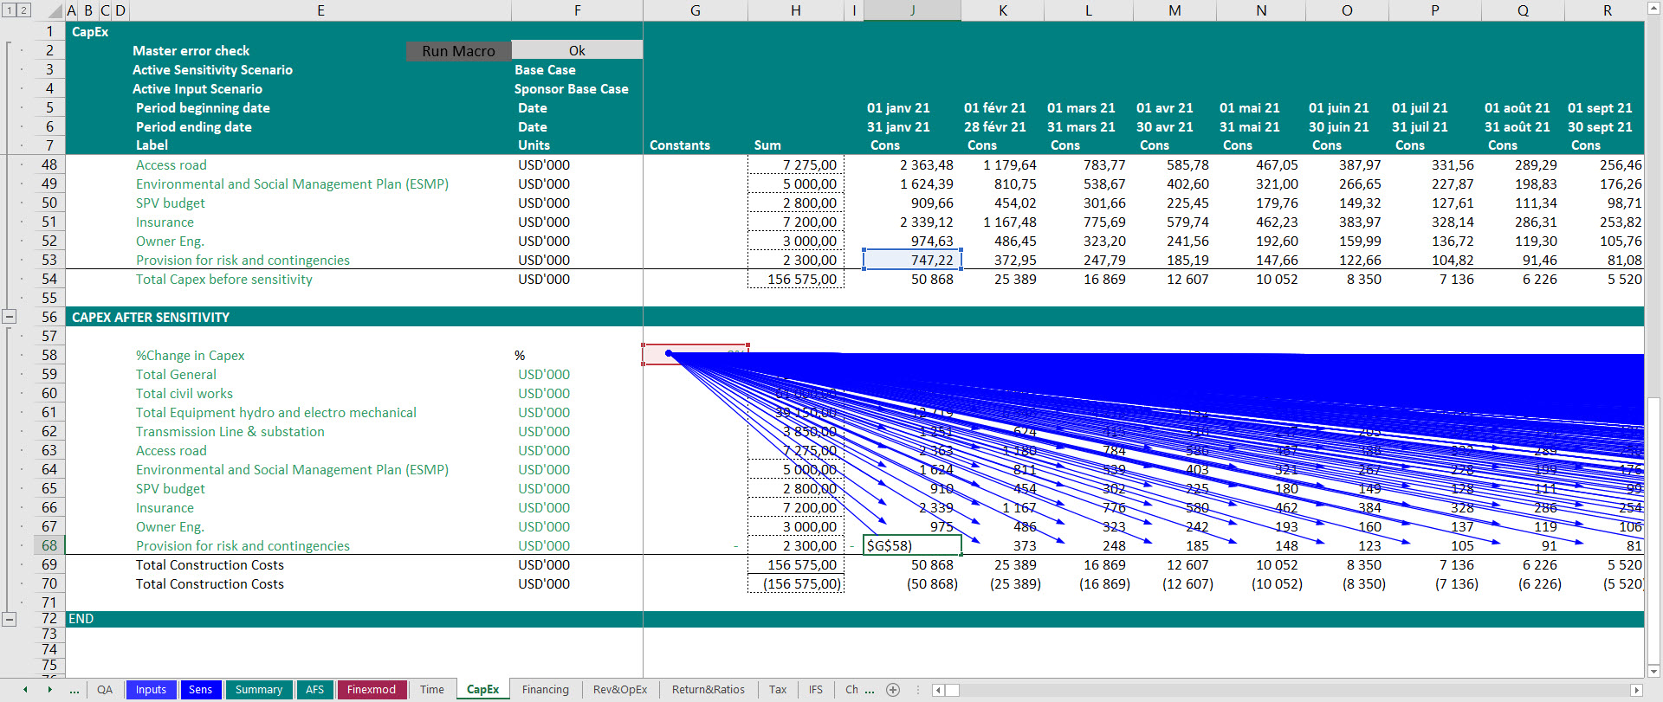
Task: Click the next sheet navigation arrow
Action: pos(49,690)
